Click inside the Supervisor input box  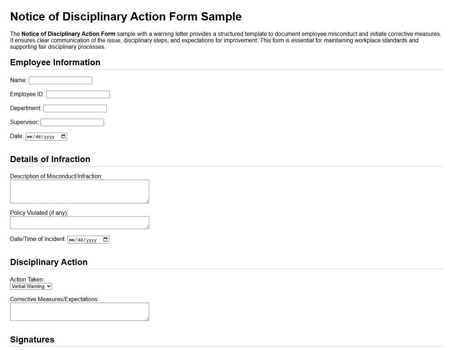point(72,122)
